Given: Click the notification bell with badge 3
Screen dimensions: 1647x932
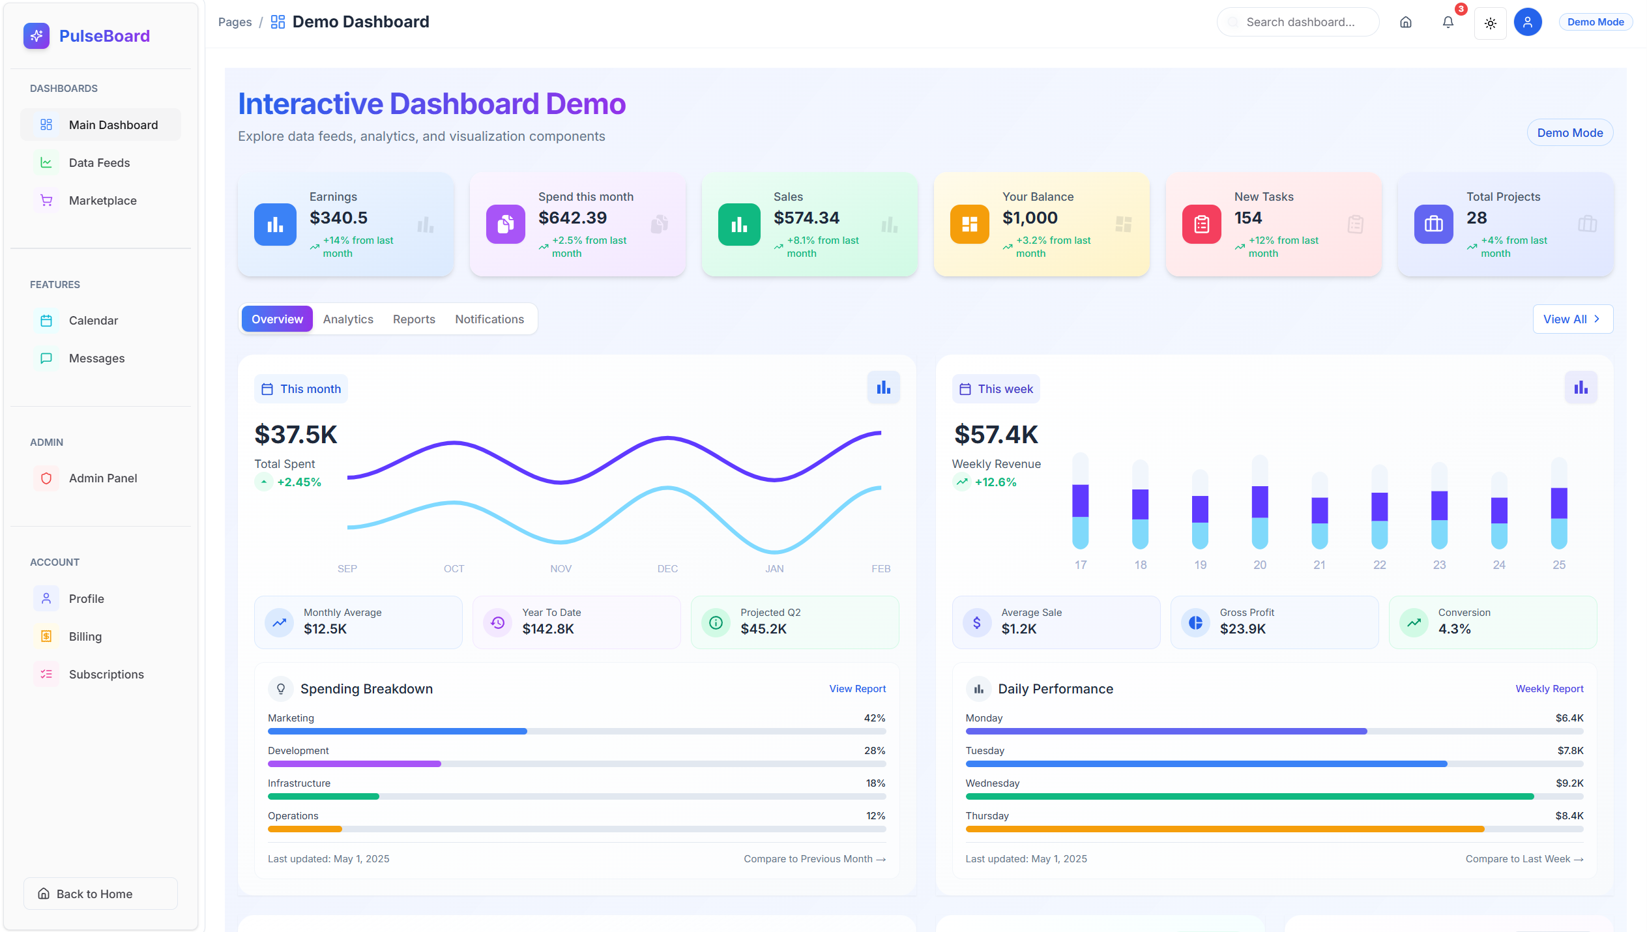Looking at the screenshot, I should pos(1448,22).
